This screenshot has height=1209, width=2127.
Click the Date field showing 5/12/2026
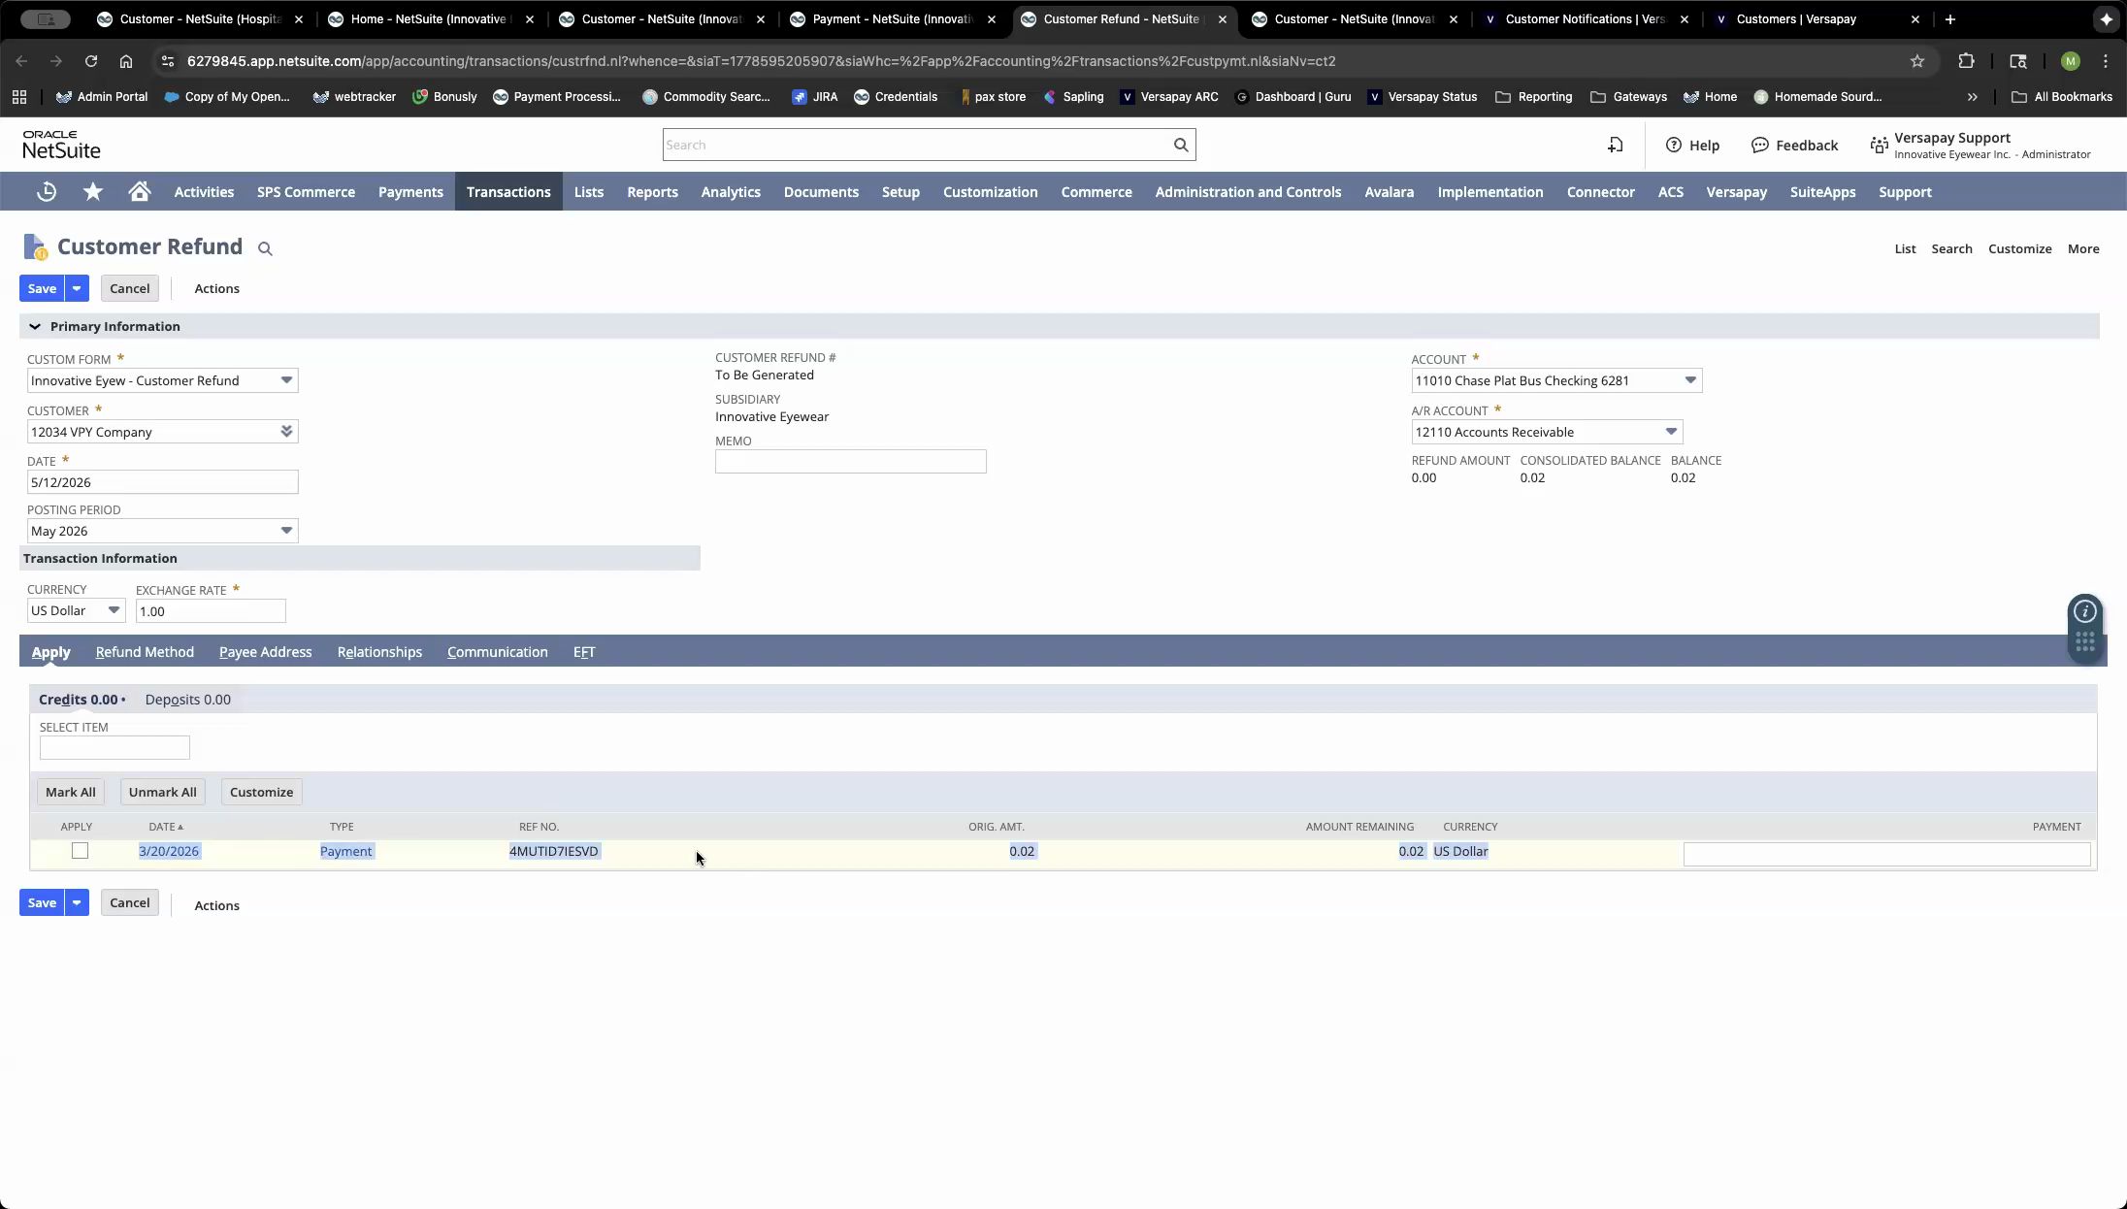pos(163,482)
